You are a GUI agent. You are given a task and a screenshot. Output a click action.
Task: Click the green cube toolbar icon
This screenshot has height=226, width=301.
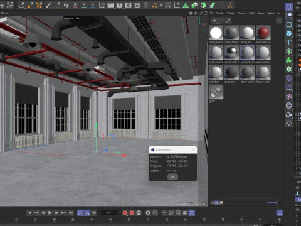point(203,5)
